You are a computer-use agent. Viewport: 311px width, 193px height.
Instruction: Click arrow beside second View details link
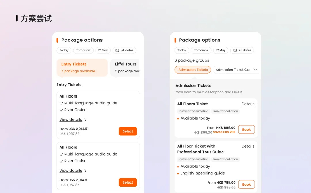click(86, 171)
